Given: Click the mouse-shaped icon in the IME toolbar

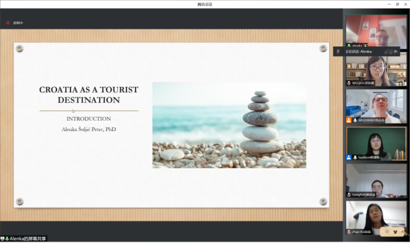Looking at the screenshot, I should 395,232.
